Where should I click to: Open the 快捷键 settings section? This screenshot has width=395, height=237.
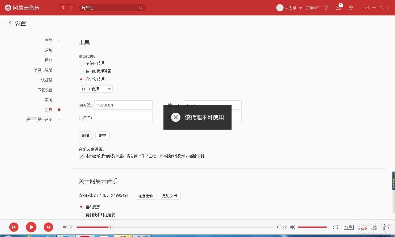coord(47,80)
